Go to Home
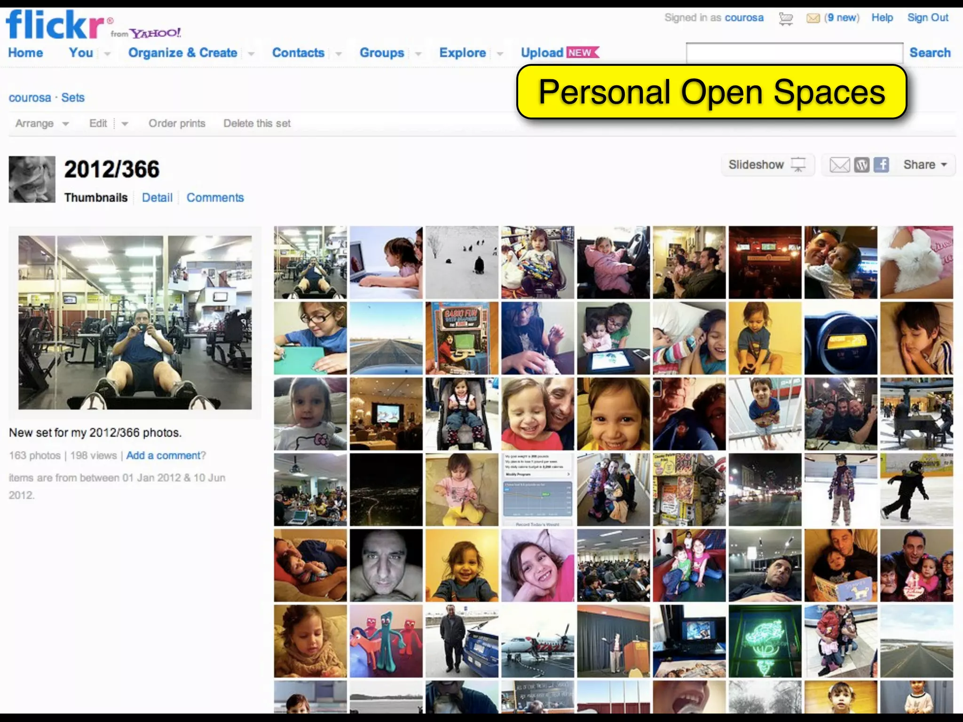 click(25, 53)
